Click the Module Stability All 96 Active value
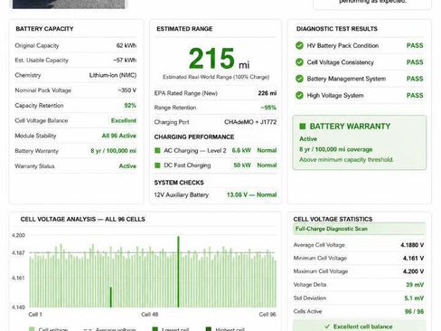 coord(119,136)
